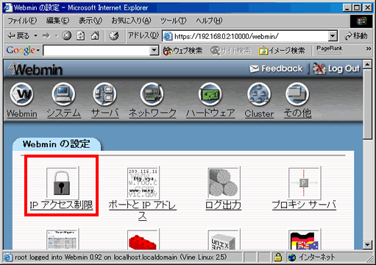376x265 pixels.
Task: Click the flags language icon
Action: (305, 239)
